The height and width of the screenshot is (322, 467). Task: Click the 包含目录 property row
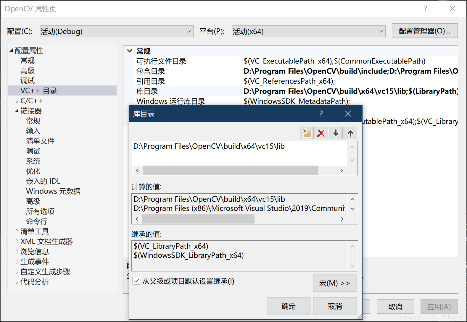297,71
